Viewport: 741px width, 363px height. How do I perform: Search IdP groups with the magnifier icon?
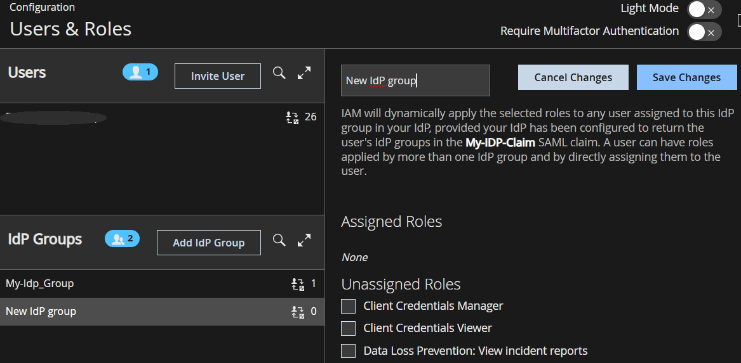279,240
